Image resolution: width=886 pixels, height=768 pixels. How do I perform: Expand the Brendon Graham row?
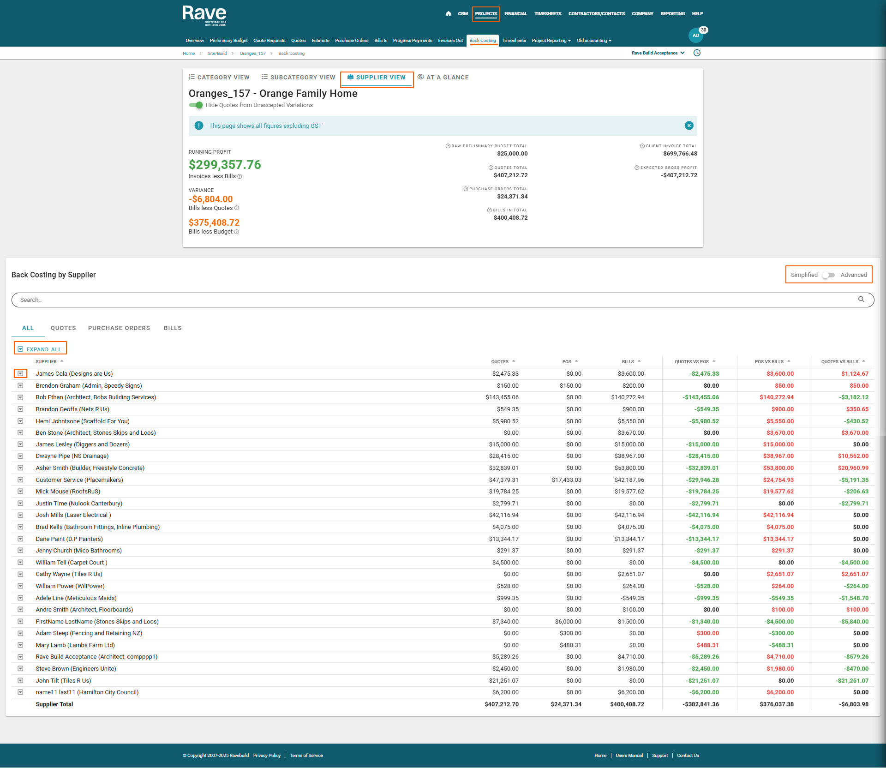click(20, 385)
